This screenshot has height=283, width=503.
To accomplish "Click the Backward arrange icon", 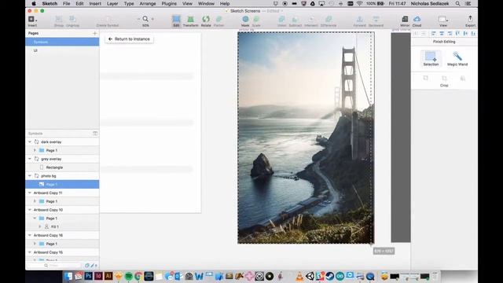I will point(376,21).
